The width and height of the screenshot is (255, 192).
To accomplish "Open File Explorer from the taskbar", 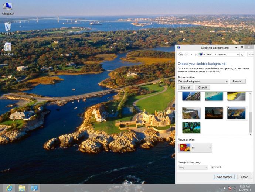I will 22,188.
